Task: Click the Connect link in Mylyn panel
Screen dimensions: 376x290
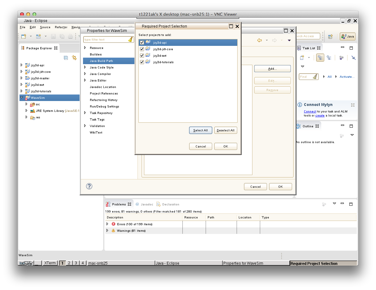Action: 310,111
